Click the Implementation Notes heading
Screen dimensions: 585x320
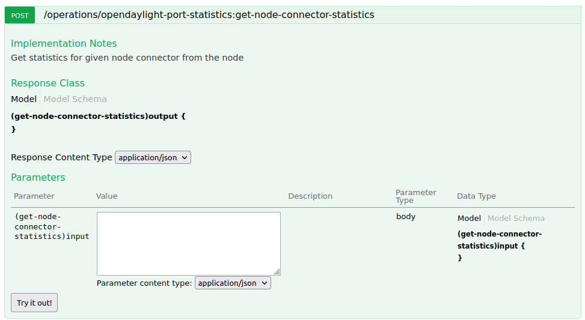coord(64,43)
